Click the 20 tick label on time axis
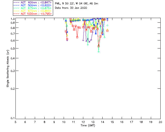 click(x=160, y=122)
